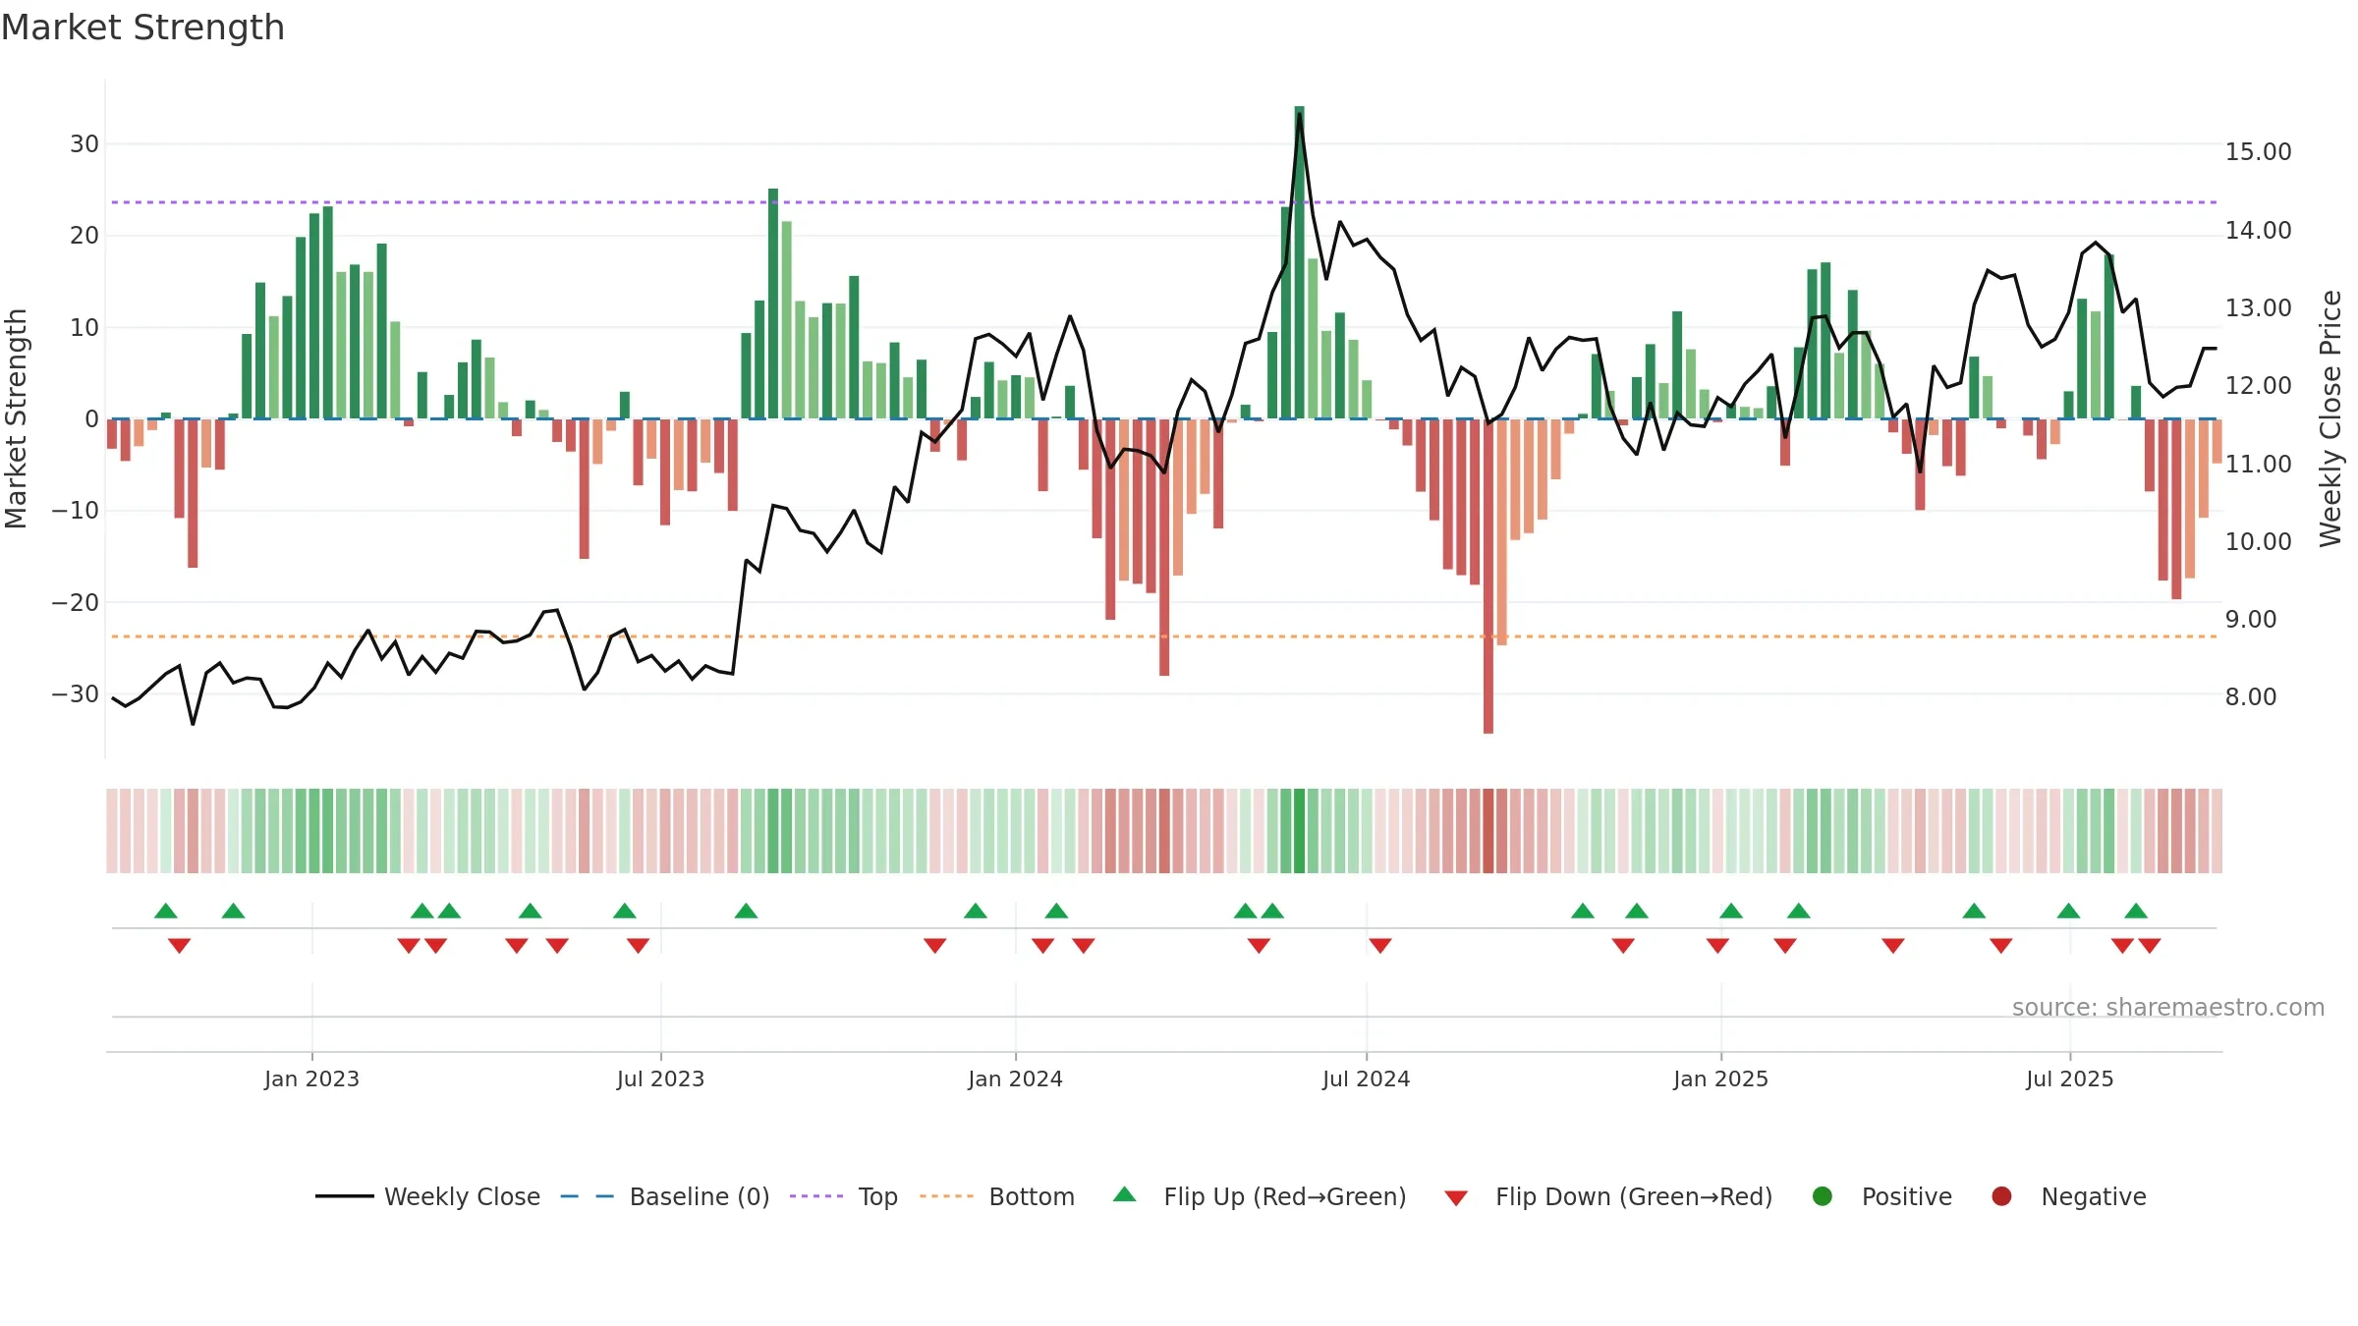Screen dimensions: 2358x1326
Task: Click the −30 strength axis label
Action: (75, 694)
